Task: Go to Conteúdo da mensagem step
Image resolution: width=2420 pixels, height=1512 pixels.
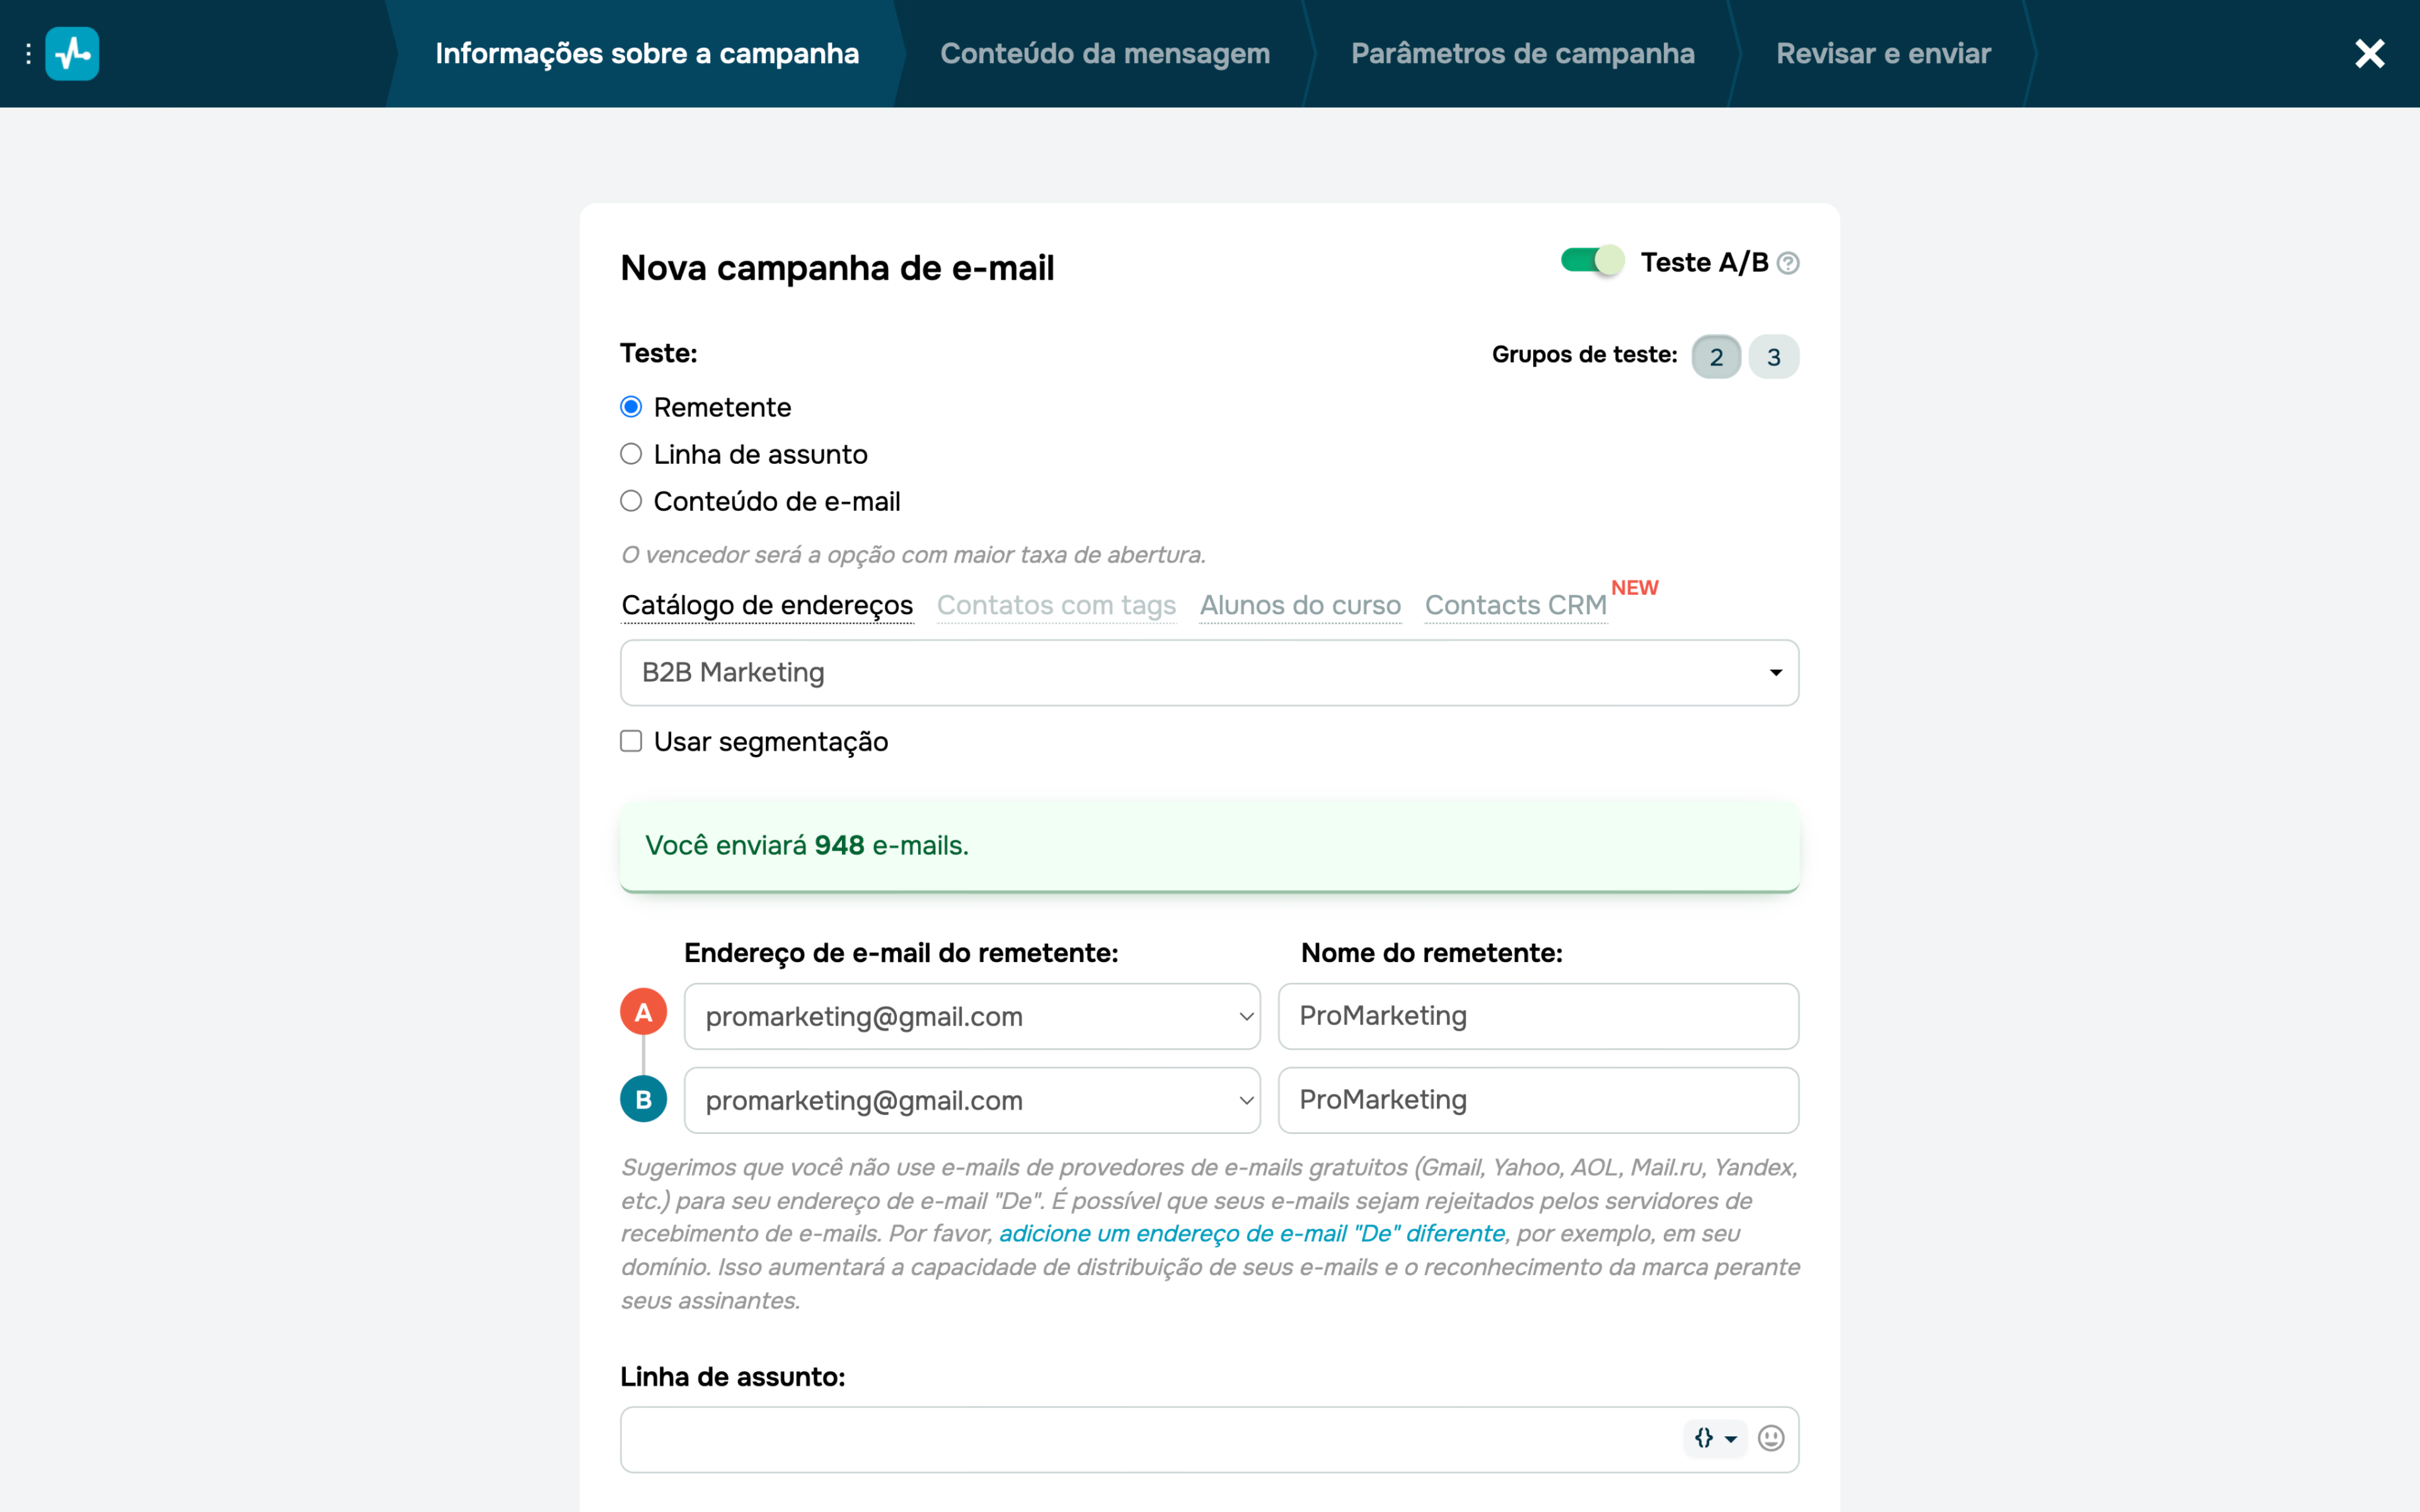Action: 1105,54
